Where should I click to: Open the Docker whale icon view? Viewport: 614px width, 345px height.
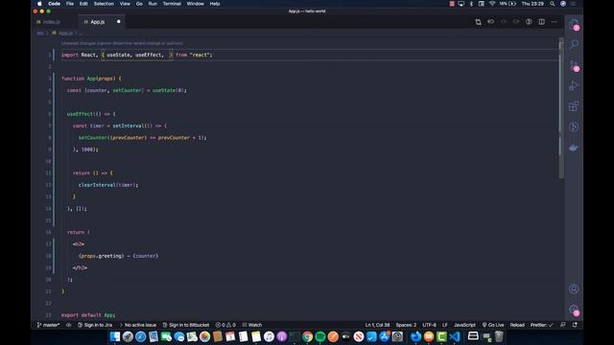click(574, 148)
